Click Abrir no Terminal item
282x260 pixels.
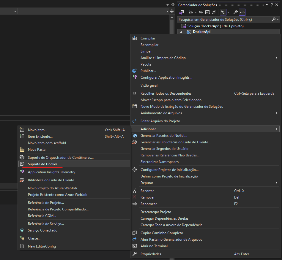pyautogui.click(x=205, y=246)
